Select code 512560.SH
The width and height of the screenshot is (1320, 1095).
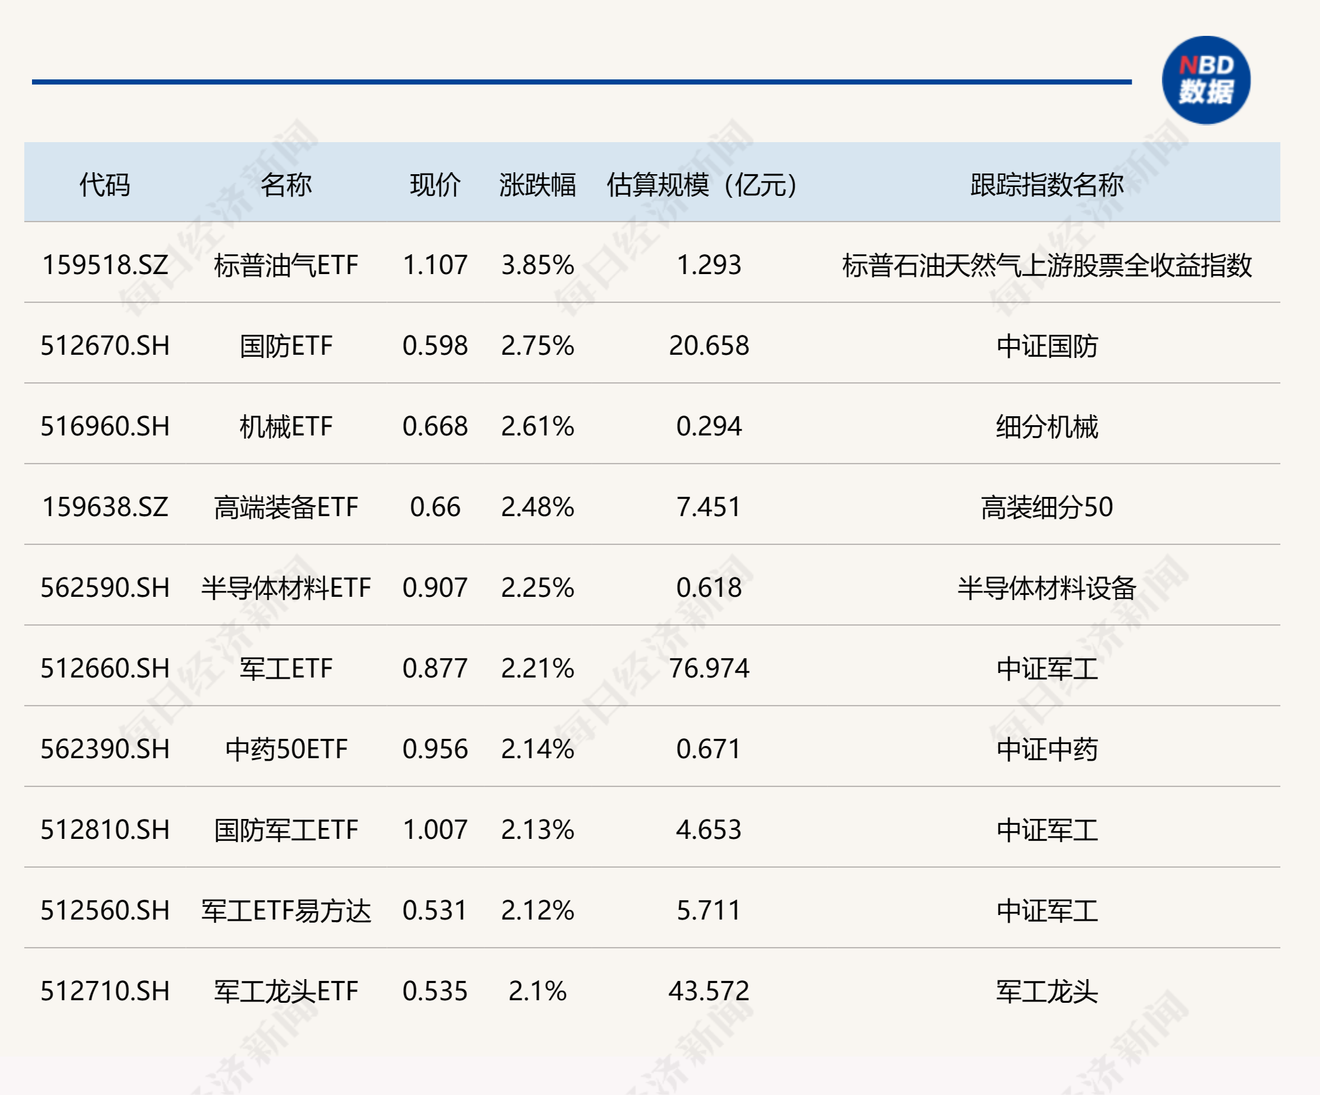coord(105,911)
